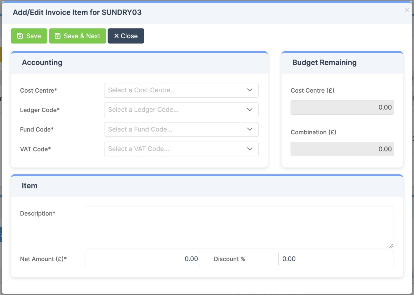The height and width of the screenshot is (295, 414).
Task: Click the X at the dialog's top-right corner
Action: tap(406, 10)
